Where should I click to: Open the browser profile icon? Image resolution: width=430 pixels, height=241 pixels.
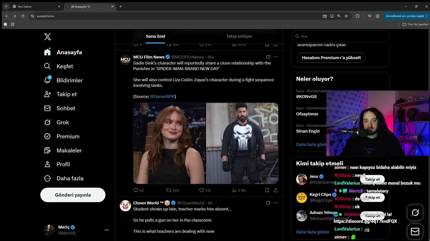click(x=378, y=16)
